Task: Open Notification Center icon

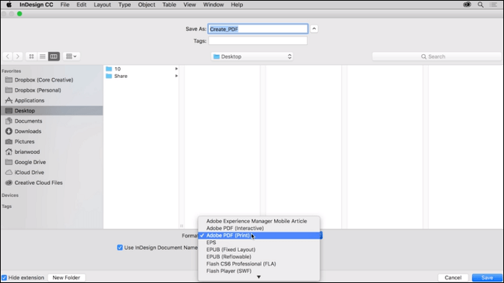Action: (493, 4)
